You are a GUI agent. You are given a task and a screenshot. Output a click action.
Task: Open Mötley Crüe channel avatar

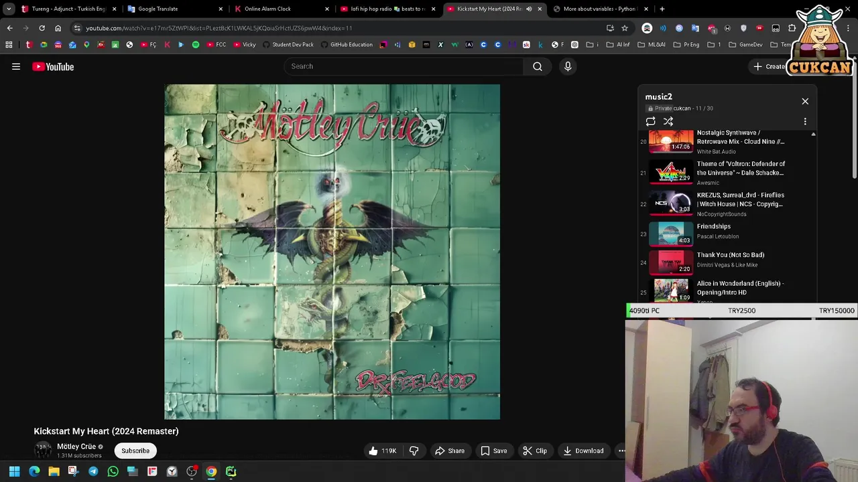[43, 450]
